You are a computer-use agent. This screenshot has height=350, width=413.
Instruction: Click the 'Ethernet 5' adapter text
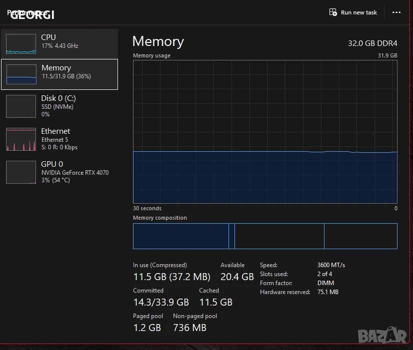tap(54, 140)
